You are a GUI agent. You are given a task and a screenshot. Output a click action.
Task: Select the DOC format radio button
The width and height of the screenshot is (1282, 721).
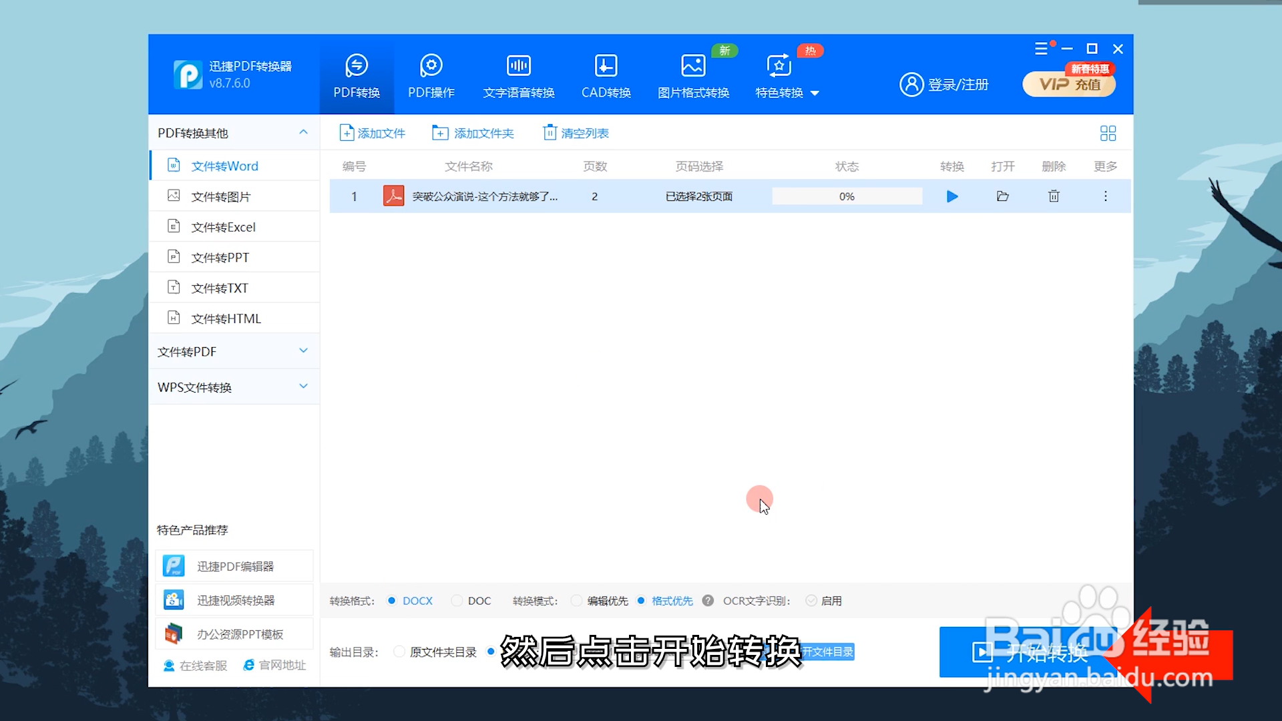tap(457, 601)
